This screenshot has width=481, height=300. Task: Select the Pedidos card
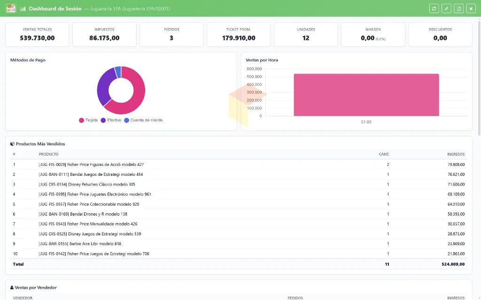point(171,35)
